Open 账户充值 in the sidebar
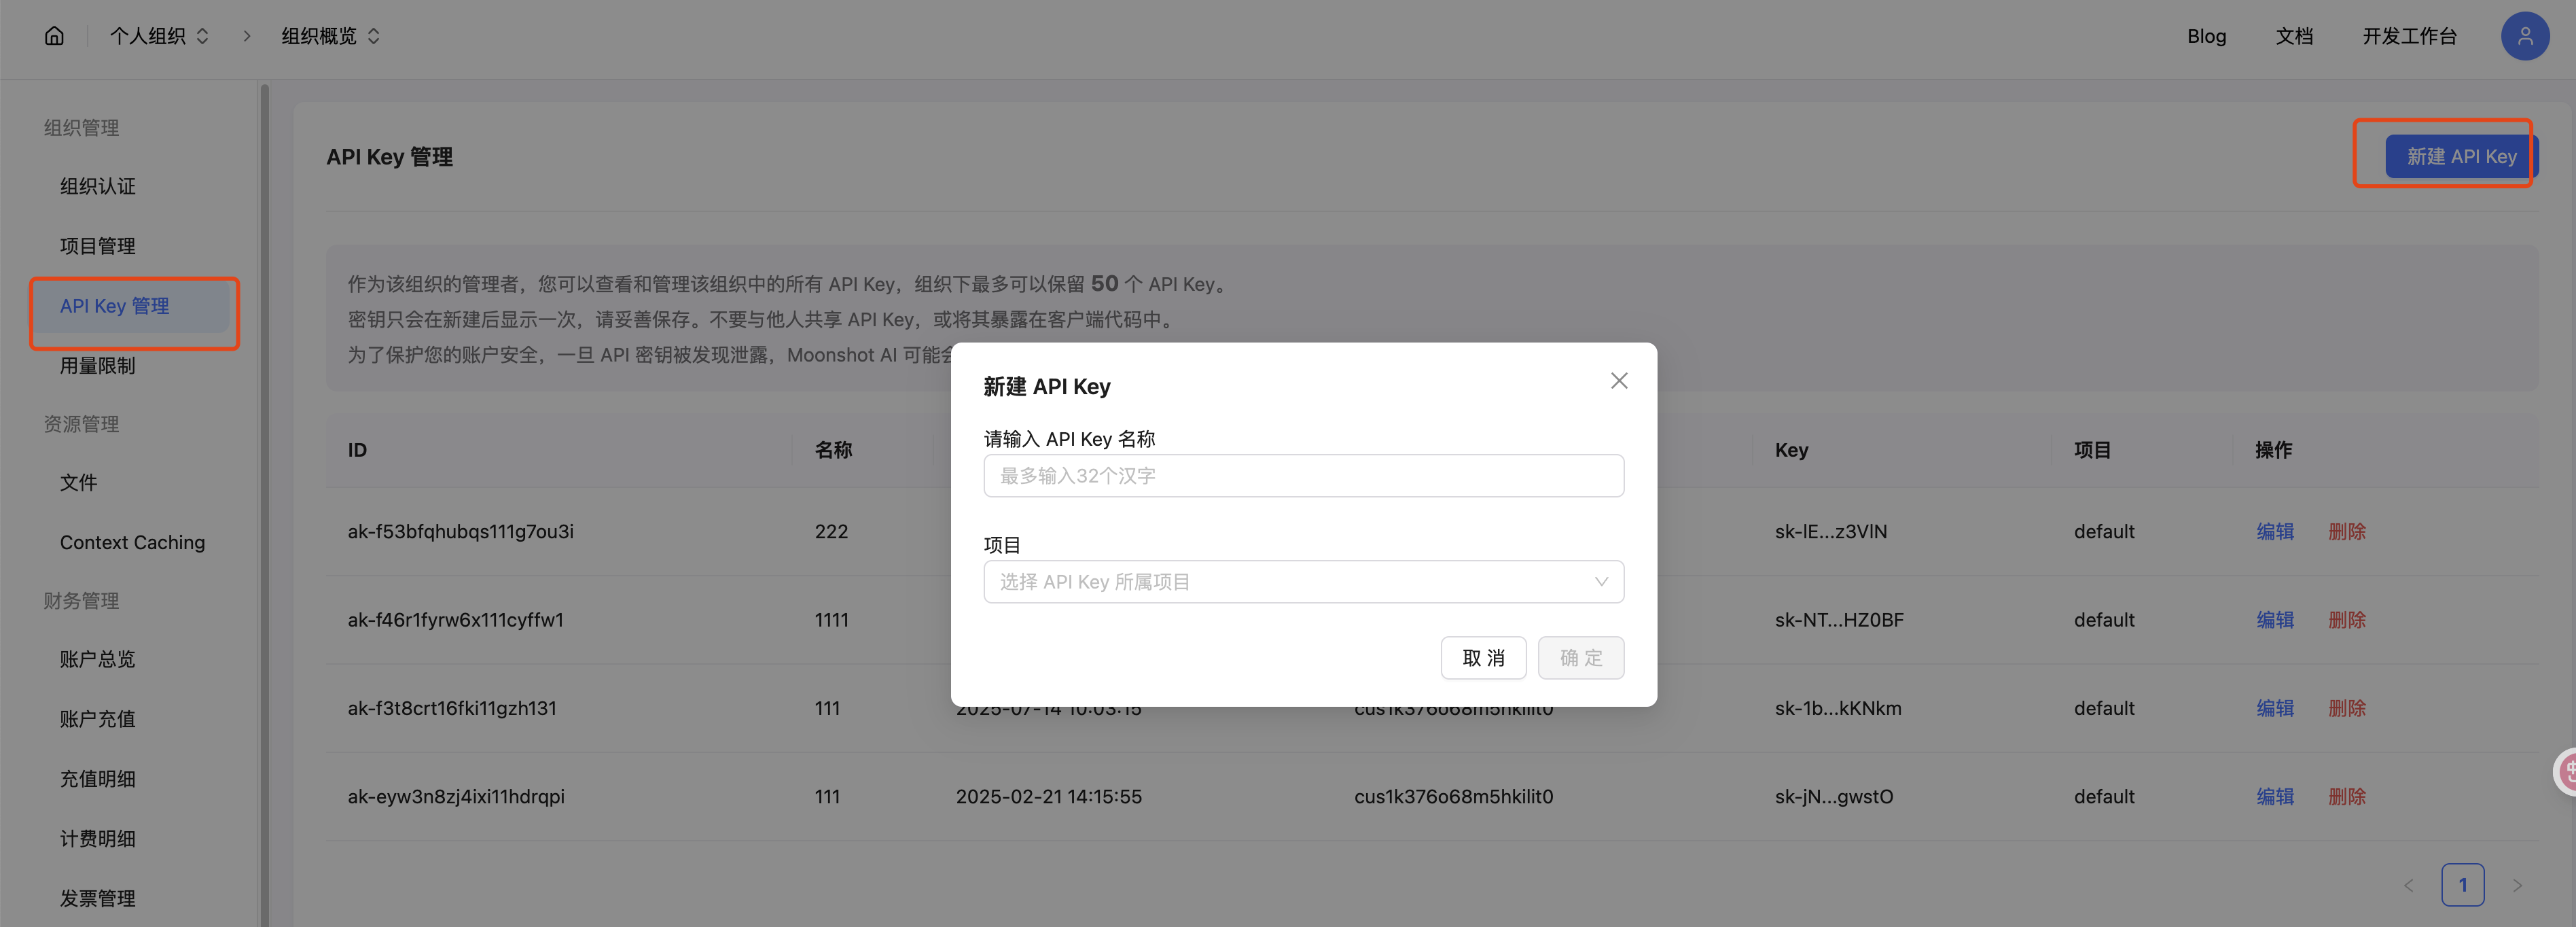2576x927 pixels. click(x=98, y=719)
